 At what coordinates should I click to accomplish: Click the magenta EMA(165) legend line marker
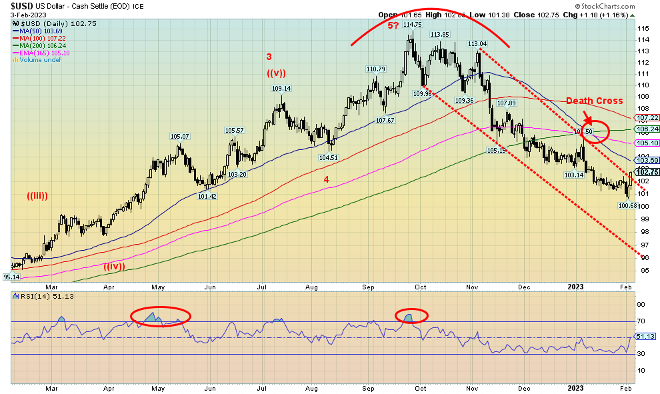click(15, 53)
